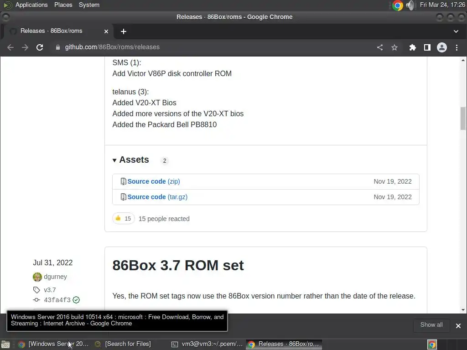The image size is (467, 350).
Task: Click the 'SMS (1):' contributor line
Action: coord(127,62)
